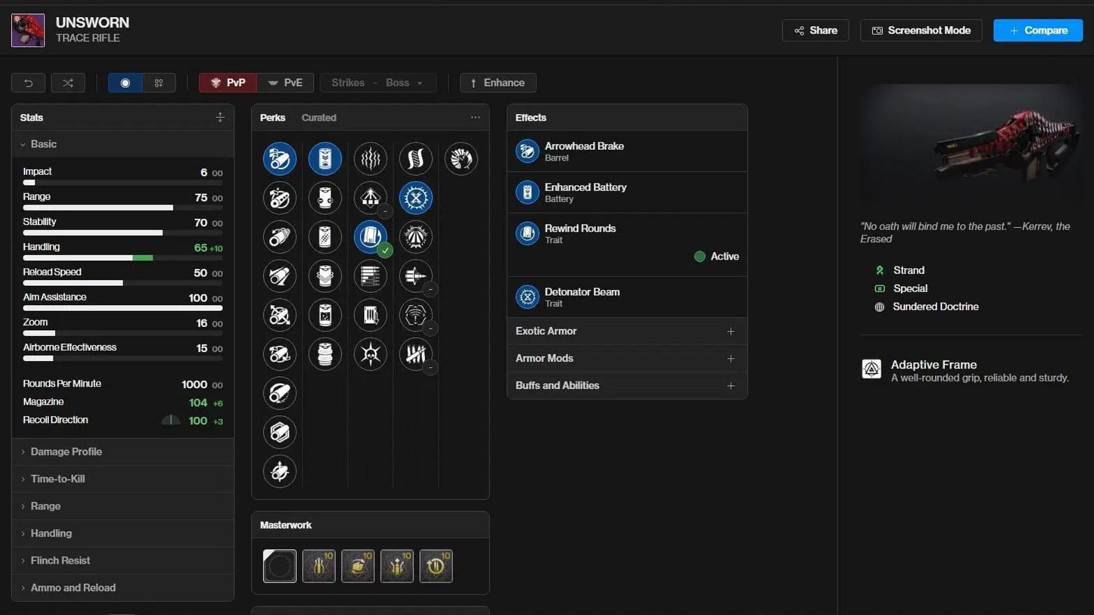Pick the empty masterwork slot
Screen dimensions: 1094x615
pos(279,566)
